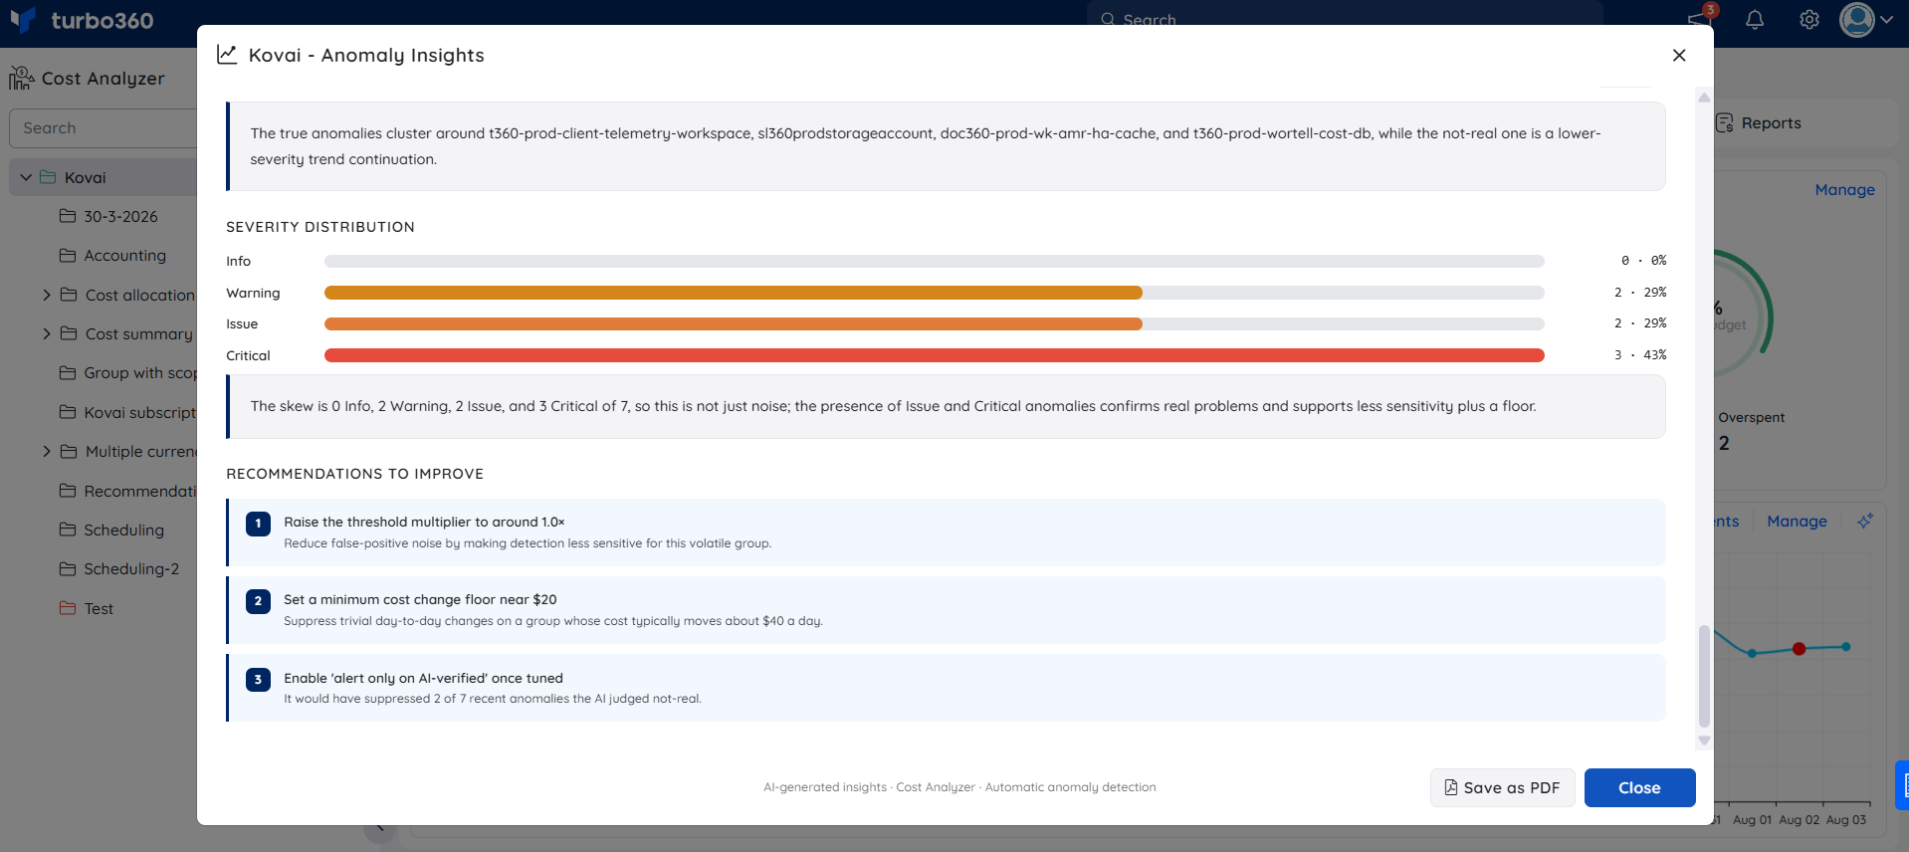
Task: Click the Cost allocation folder icon
Action: click(69, 295)
